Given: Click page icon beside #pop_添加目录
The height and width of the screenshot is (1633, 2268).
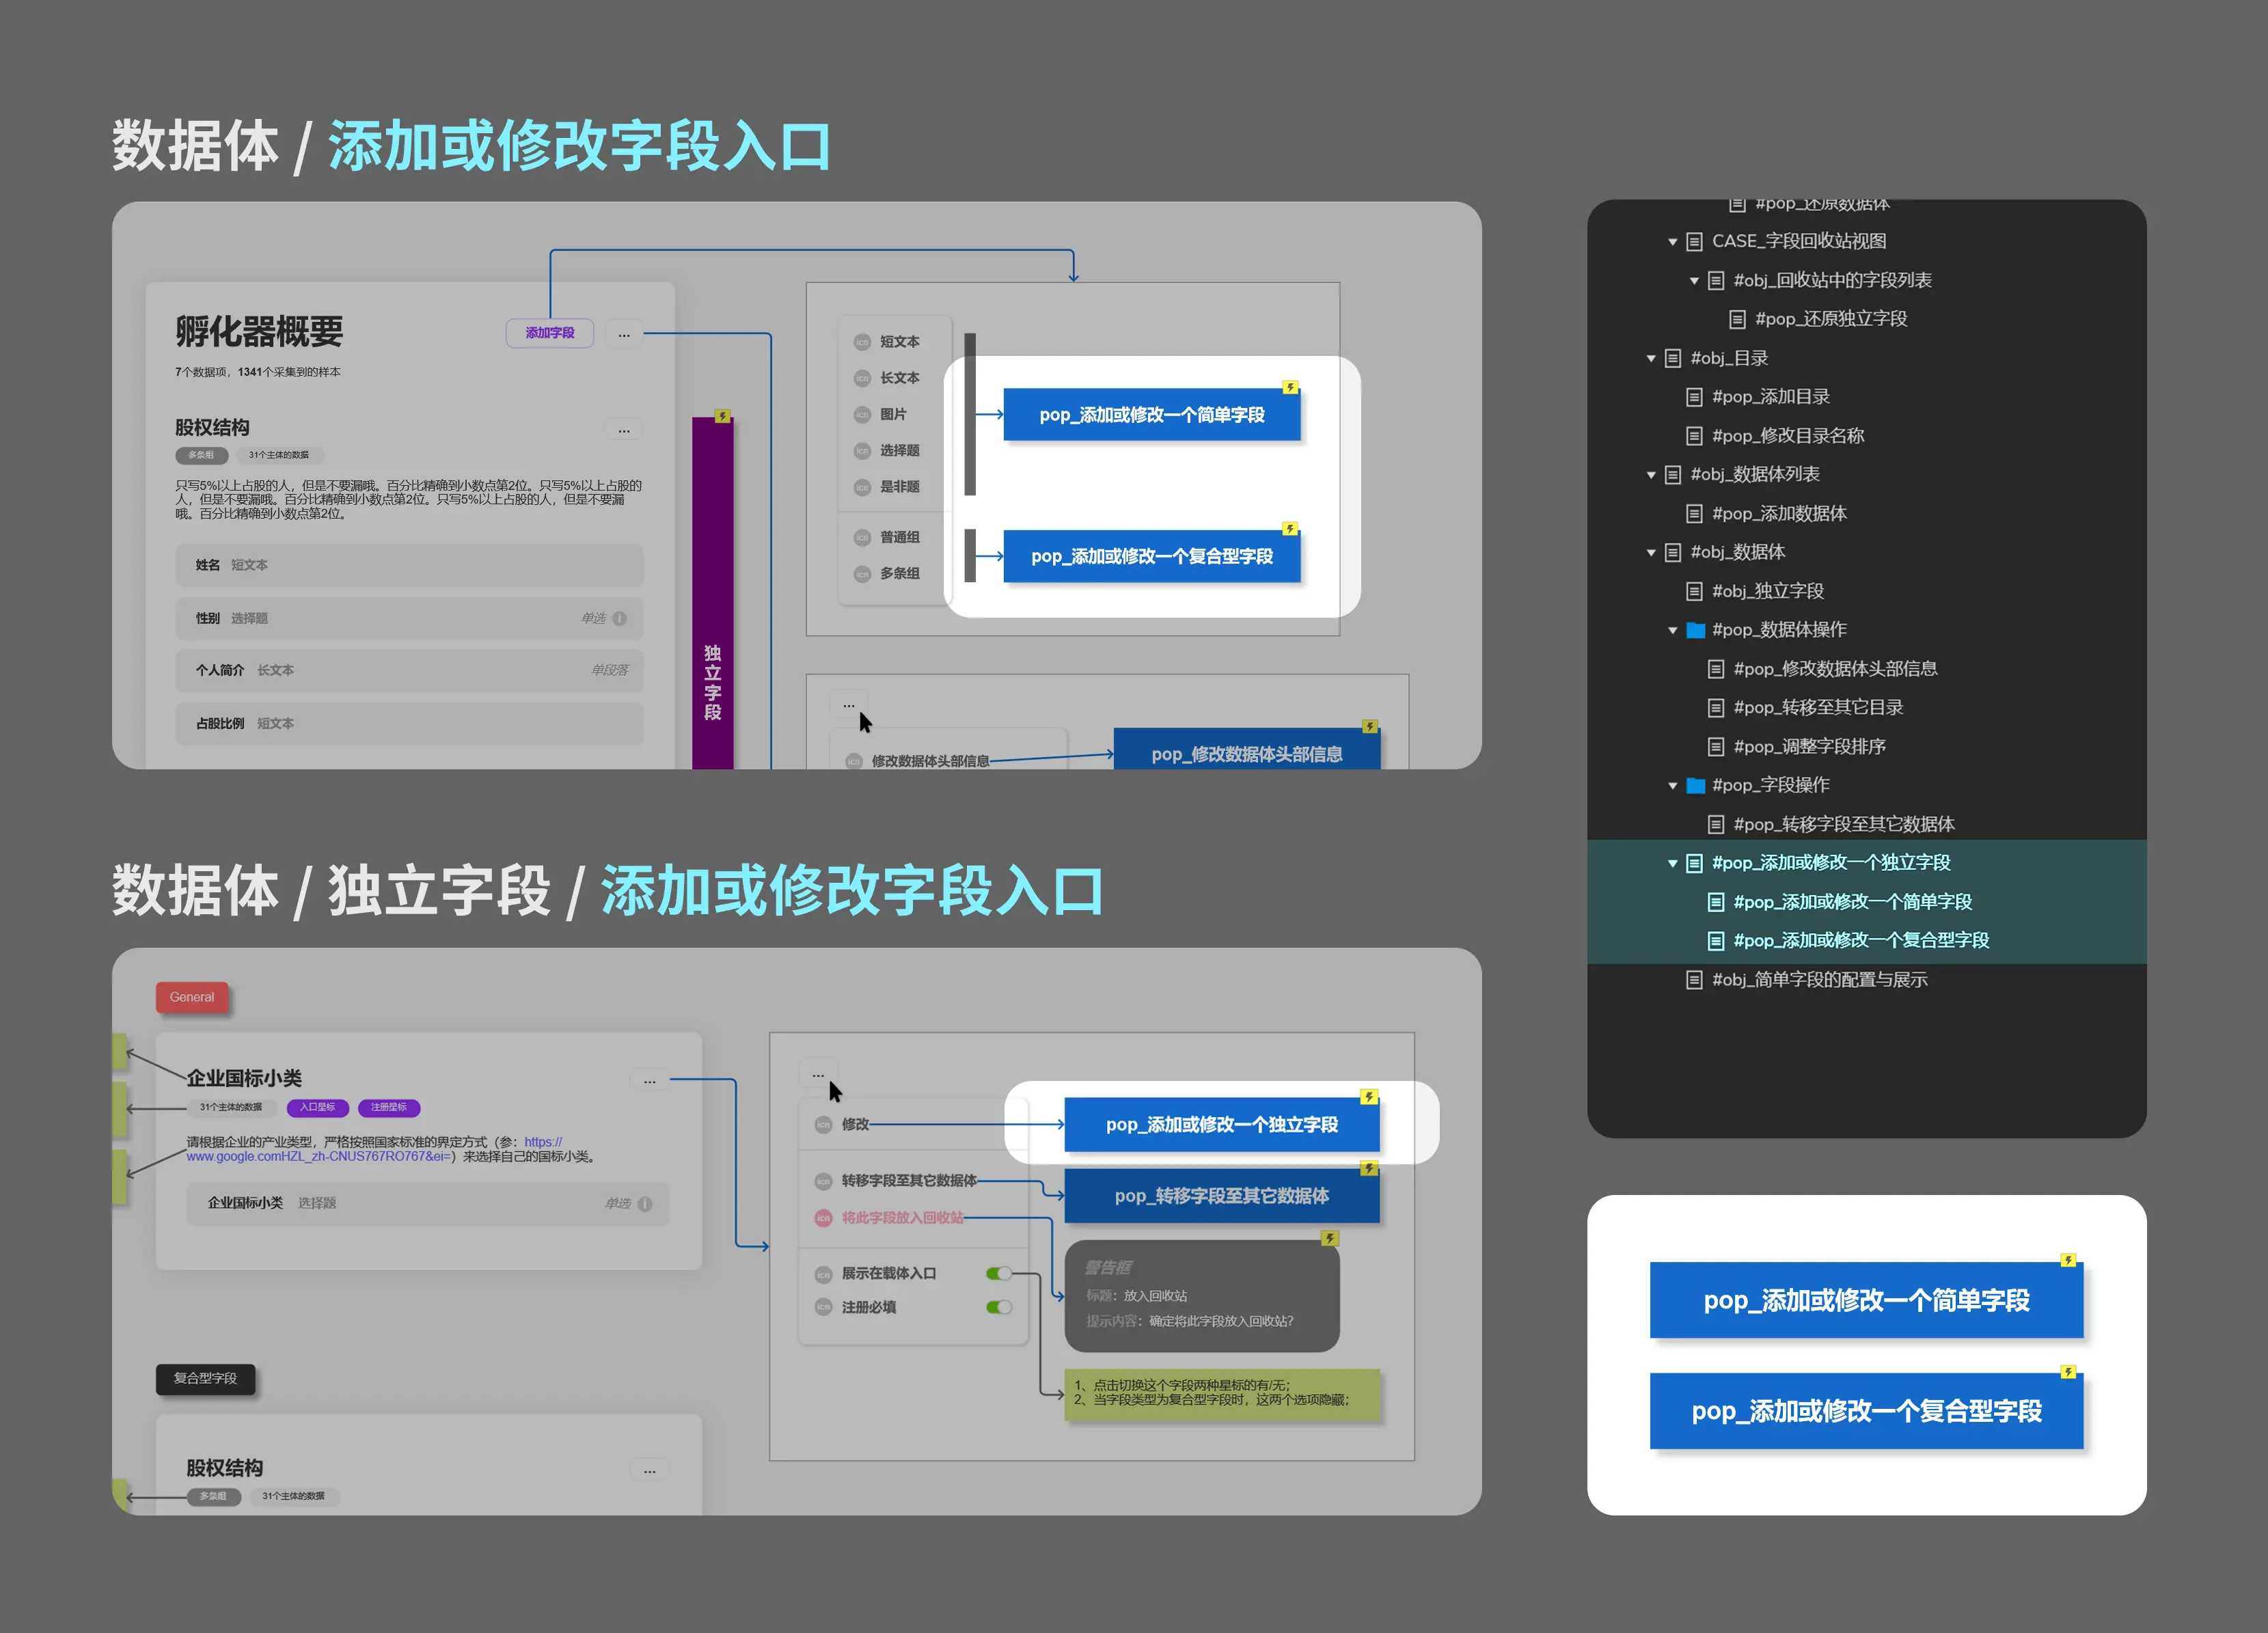Looking at the screenshot, I should (x=1694, y=397).
